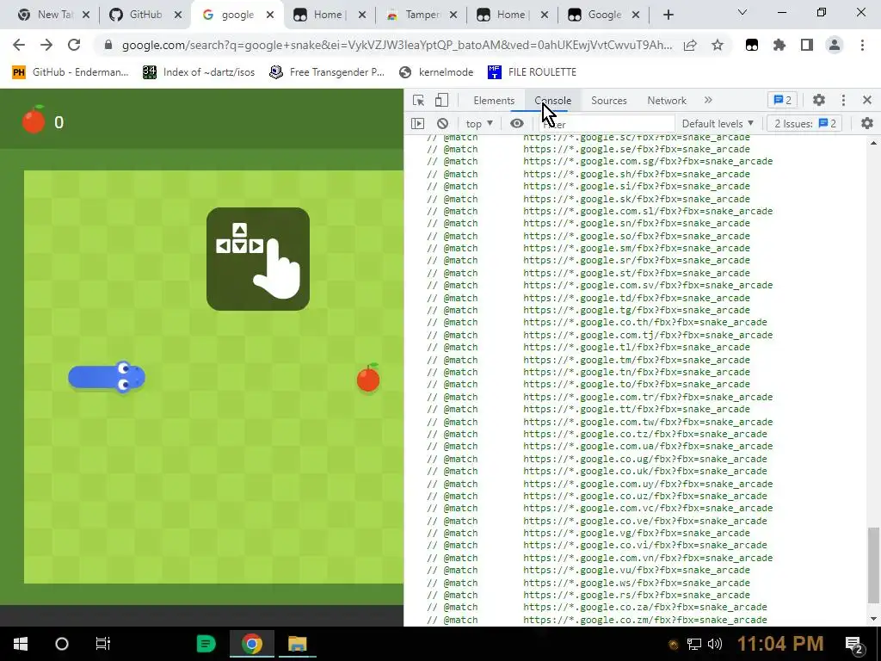Open the volume tray icon
881x661 pixels.
(x=715, y=644)
